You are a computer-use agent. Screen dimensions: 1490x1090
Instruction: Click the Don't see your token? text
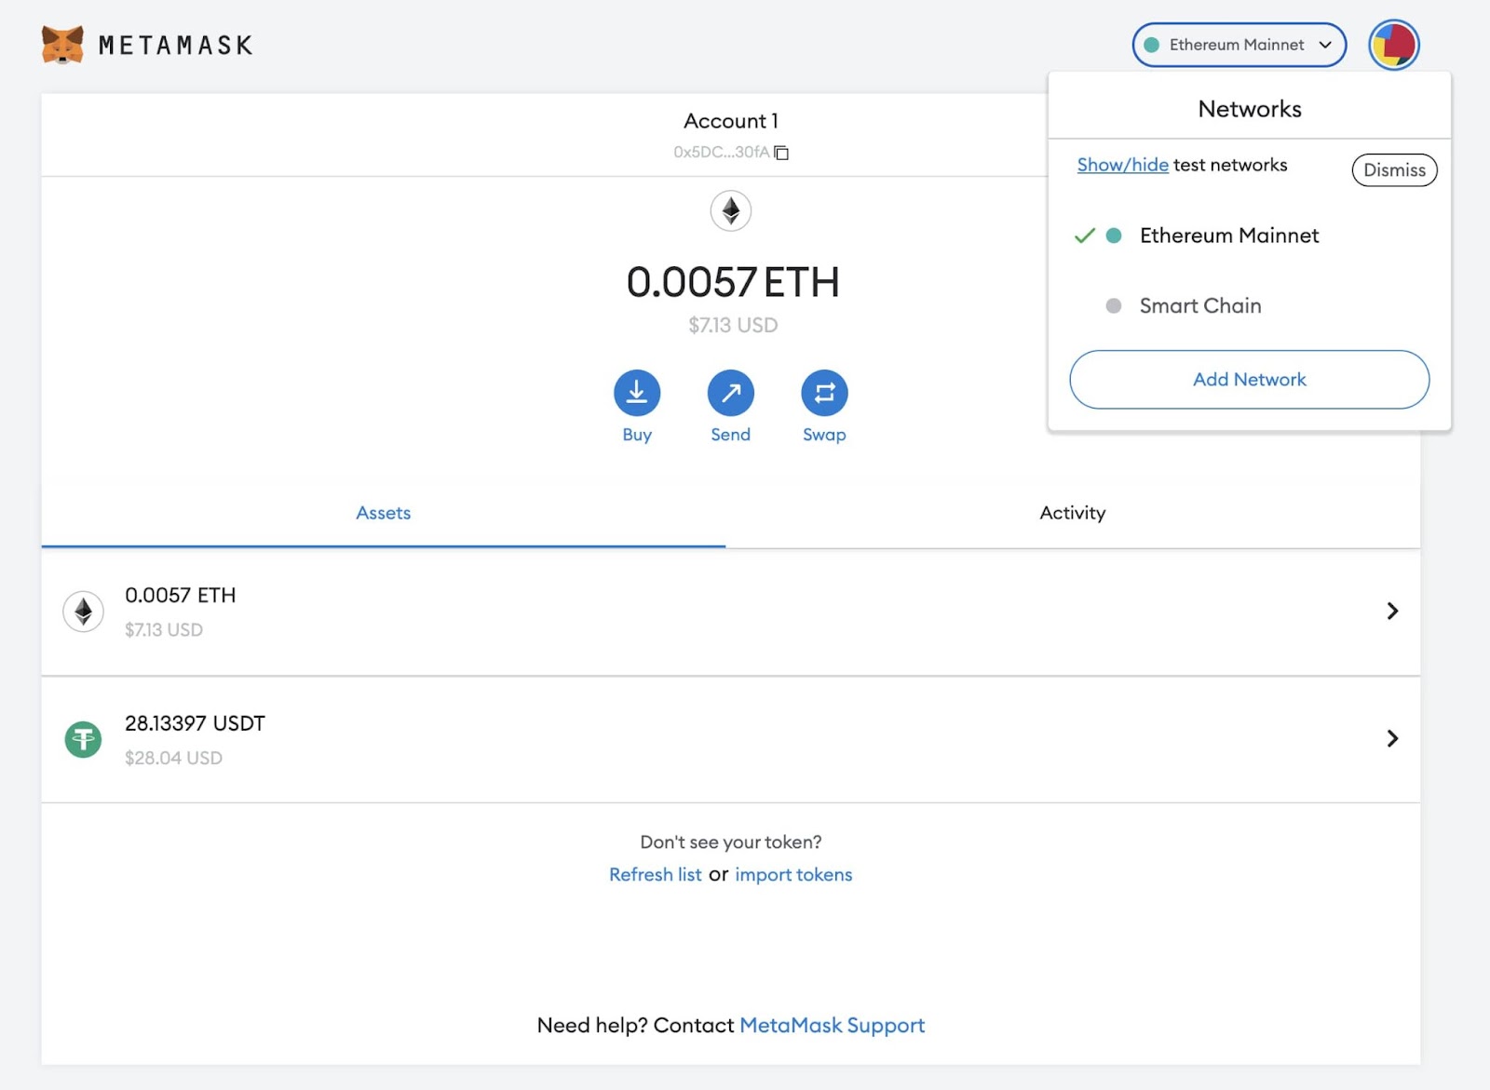click(731, 842)
